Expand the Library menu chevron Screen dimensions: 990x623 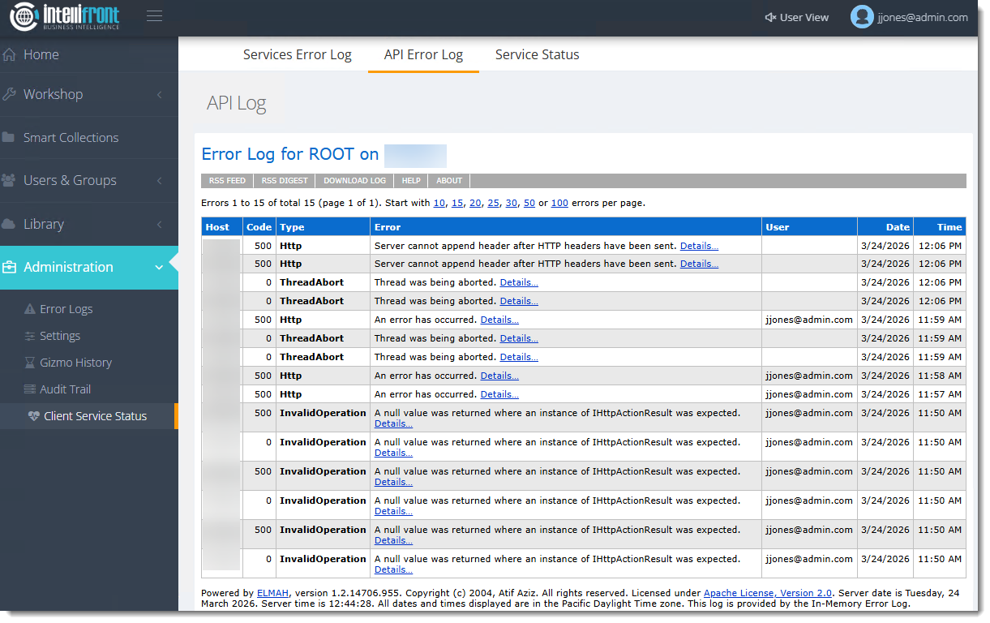160,225
